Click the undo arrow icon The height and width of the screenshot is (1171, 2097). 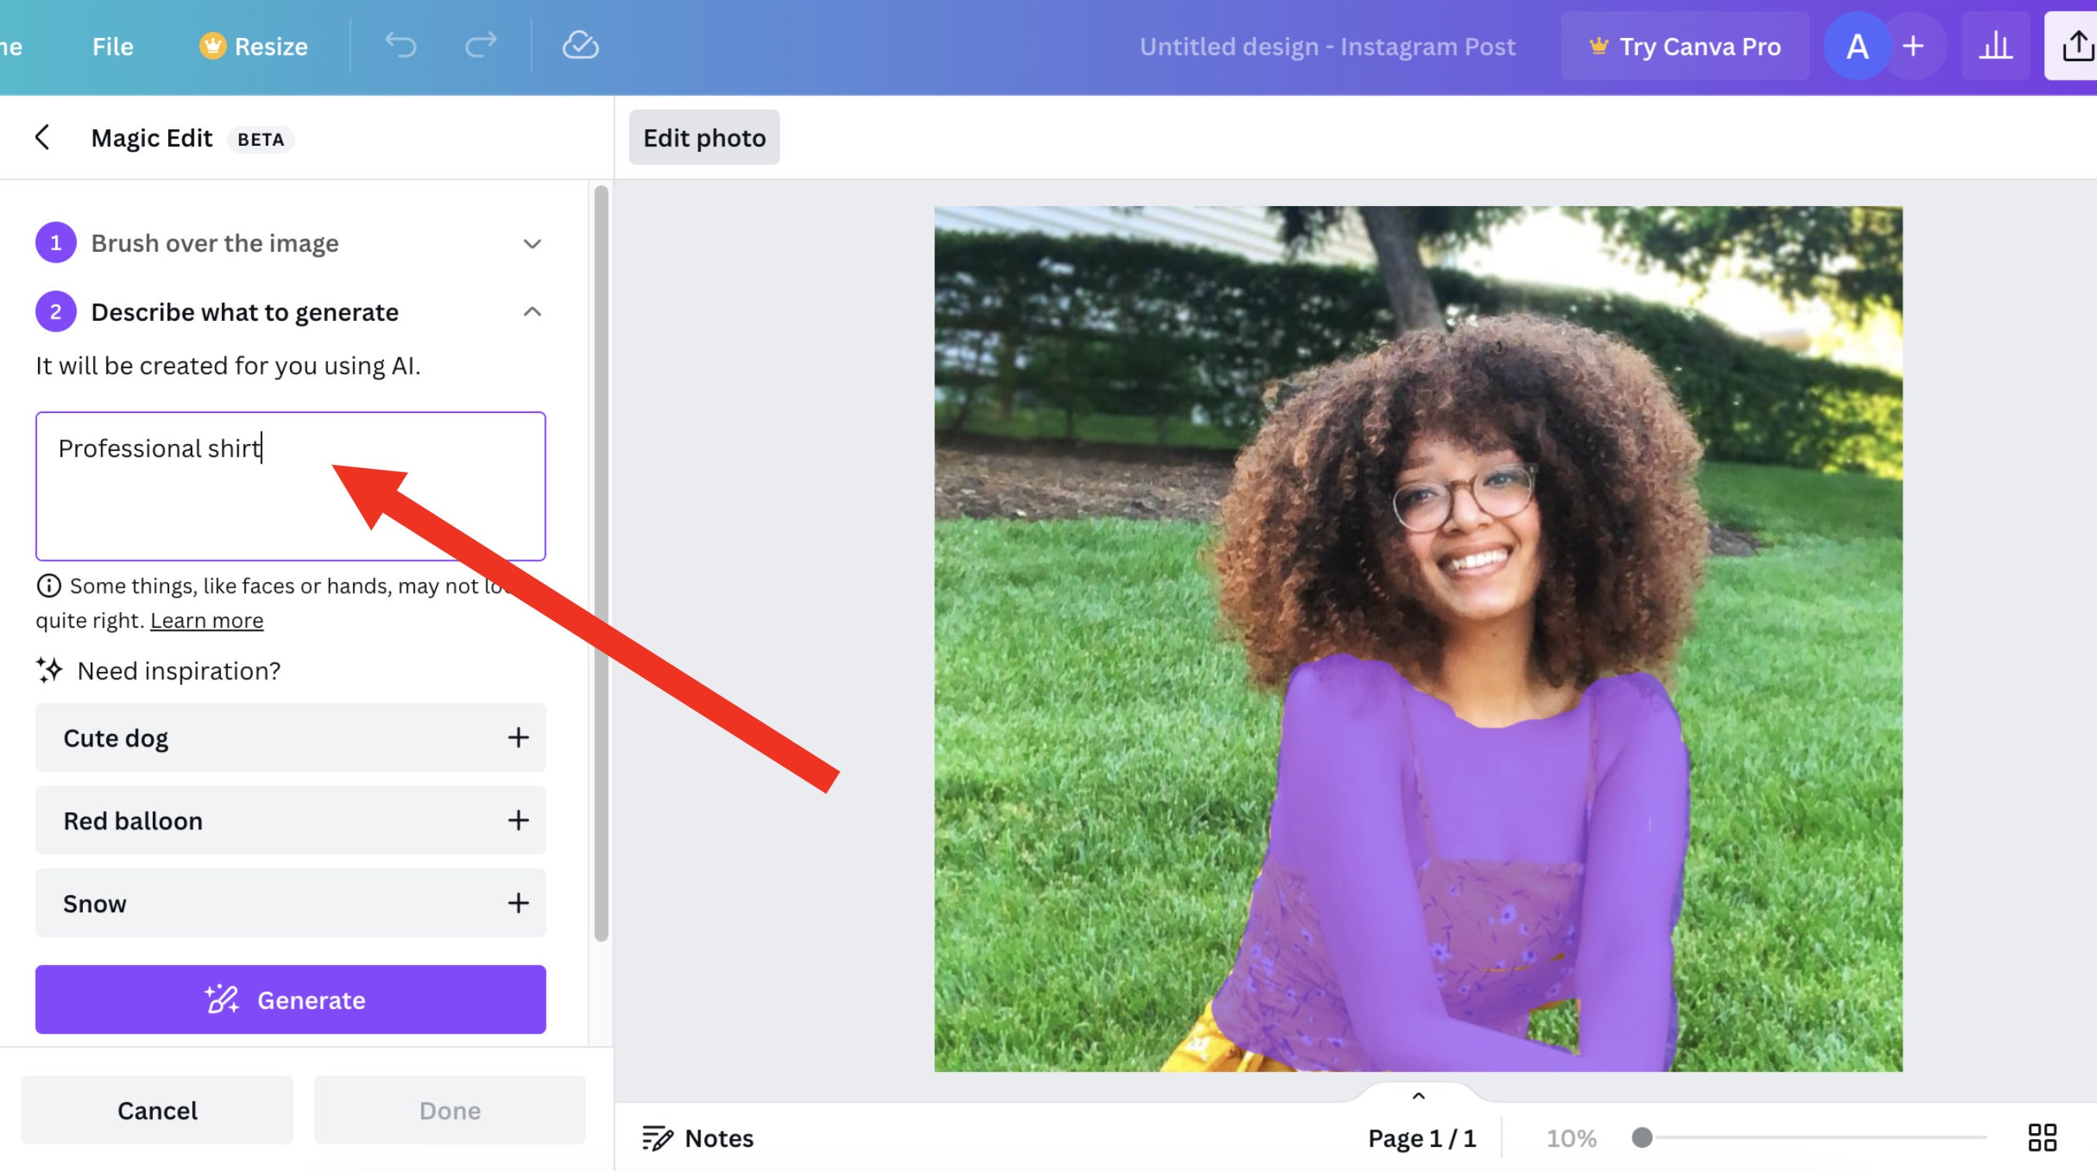(400, 46)
